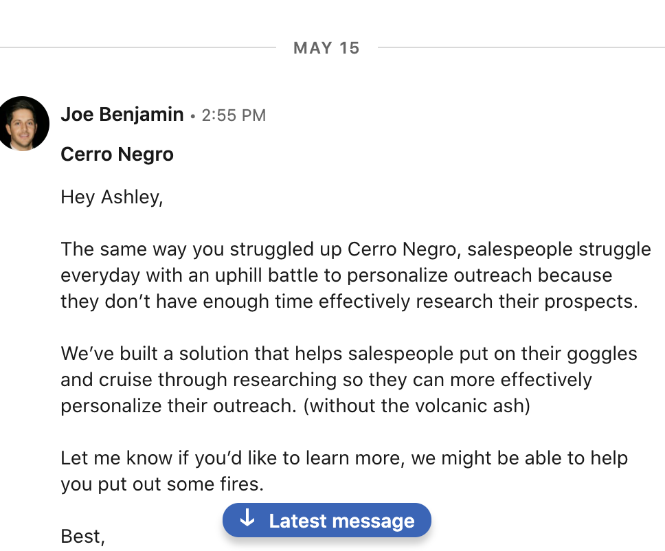665x551 pixels.
Task: Open Joe Benjamin's profile photo
Action: click(23, 124)
